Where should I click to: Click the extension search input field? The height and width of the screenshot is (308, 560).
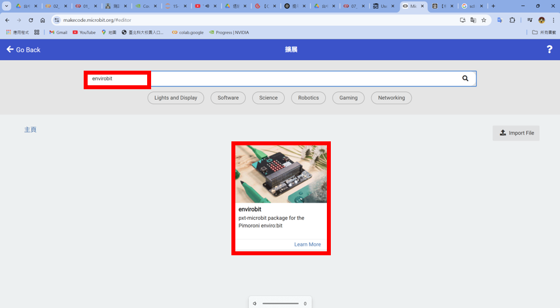[x=280, y=79]
